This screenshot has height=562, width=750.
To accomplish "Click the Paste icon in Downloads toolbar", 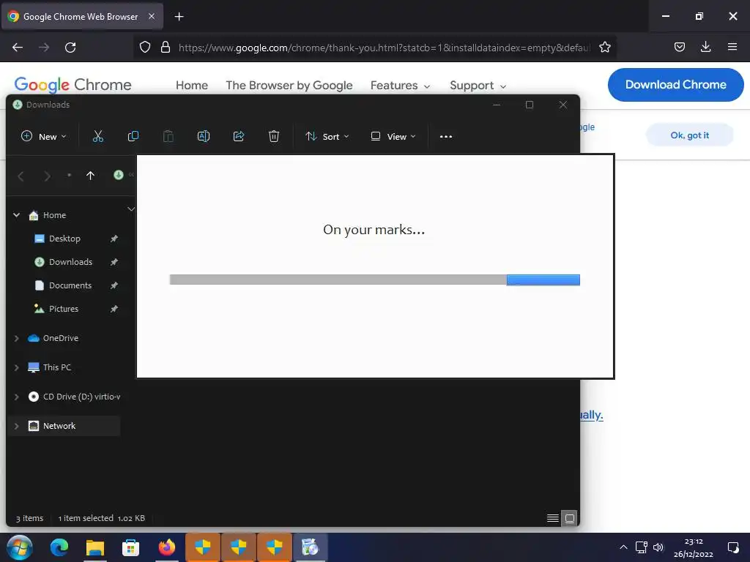I will pos(168,136).
